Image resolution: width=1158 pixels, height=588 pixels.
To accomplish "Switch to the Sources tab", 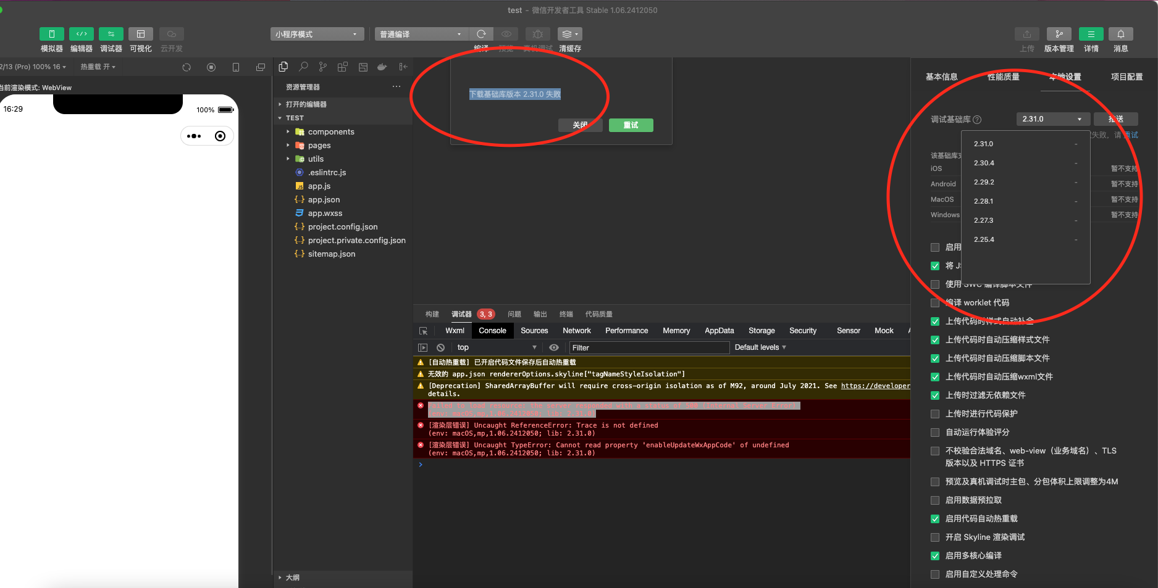I will tap(534, 331).
